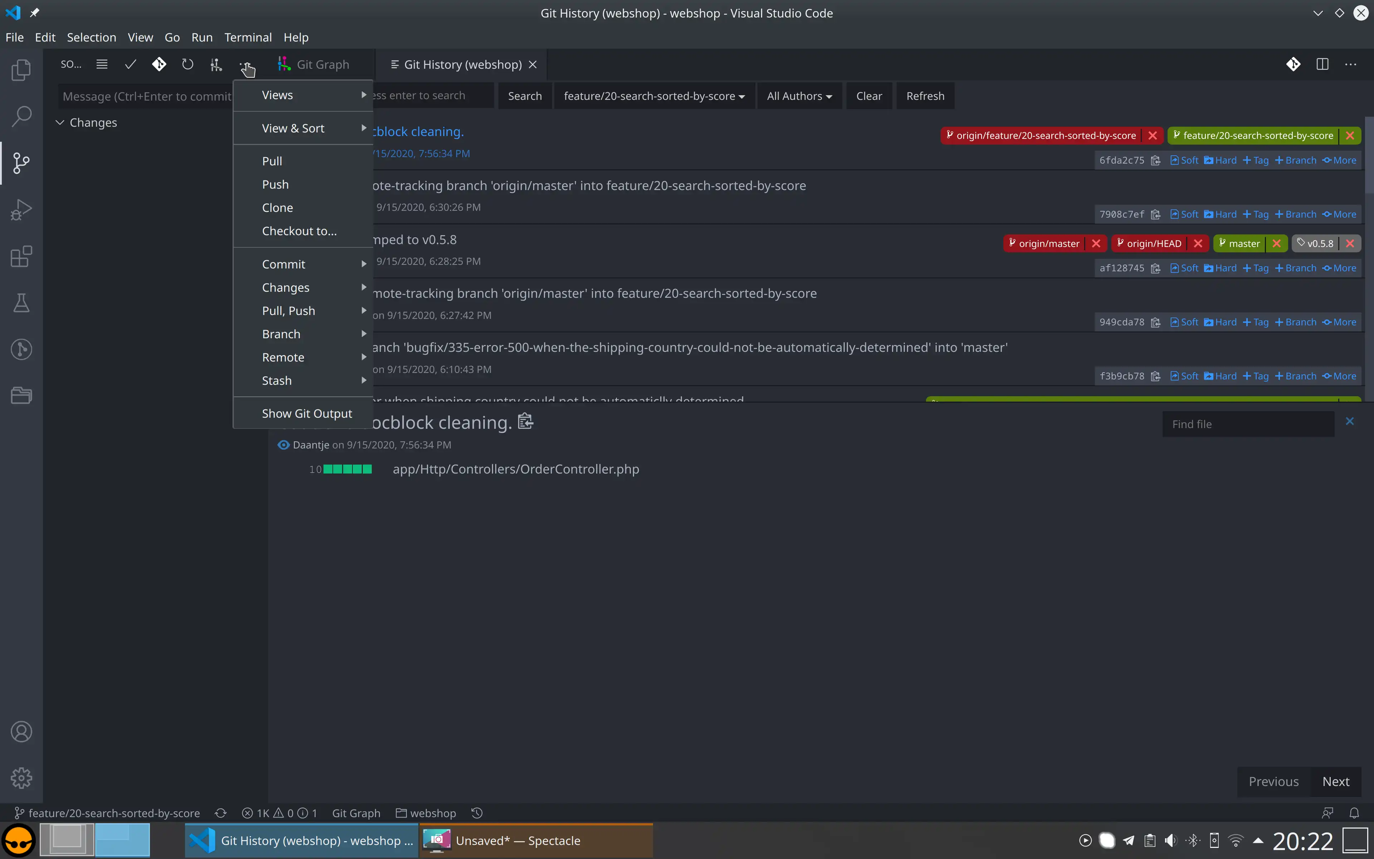1374x859 pixels.
Task: Click the Git History icon in editor title bar
Action: point(1293,64)
